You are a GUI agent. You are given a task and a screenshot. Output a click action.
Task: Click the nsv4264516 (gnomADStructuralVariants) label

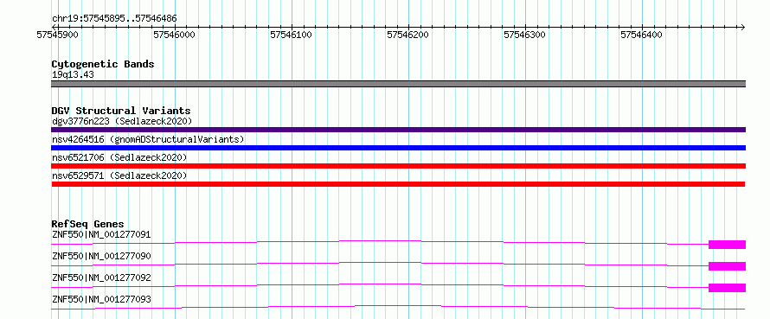pyautogui.click(x=148, y=139)
